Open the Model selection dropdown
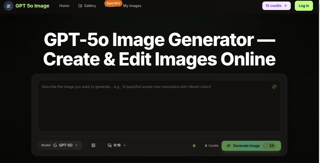The width and height of the screenshot is (320, 163). [x=60, y=145]
